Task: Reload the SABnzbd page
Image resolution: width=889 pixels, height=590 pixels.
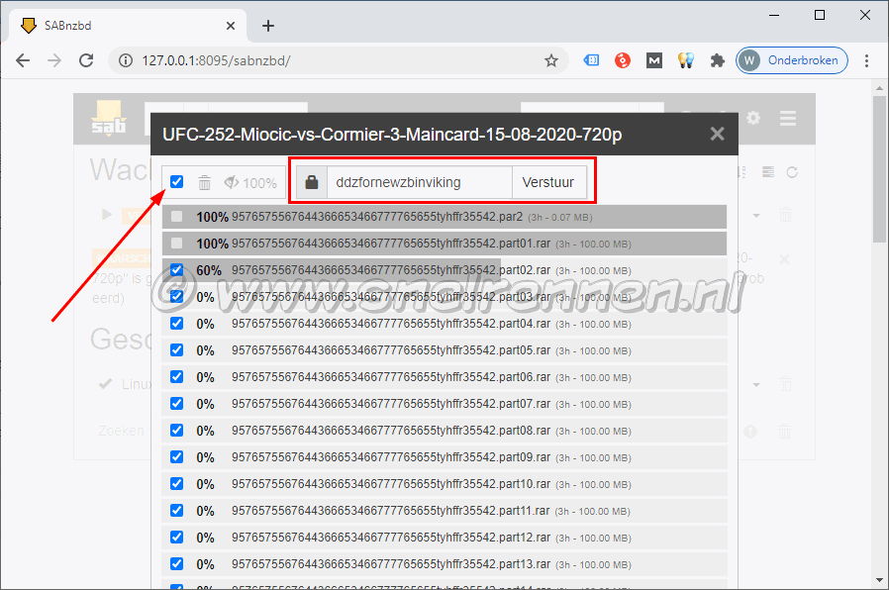Action: tap(86, 60)
